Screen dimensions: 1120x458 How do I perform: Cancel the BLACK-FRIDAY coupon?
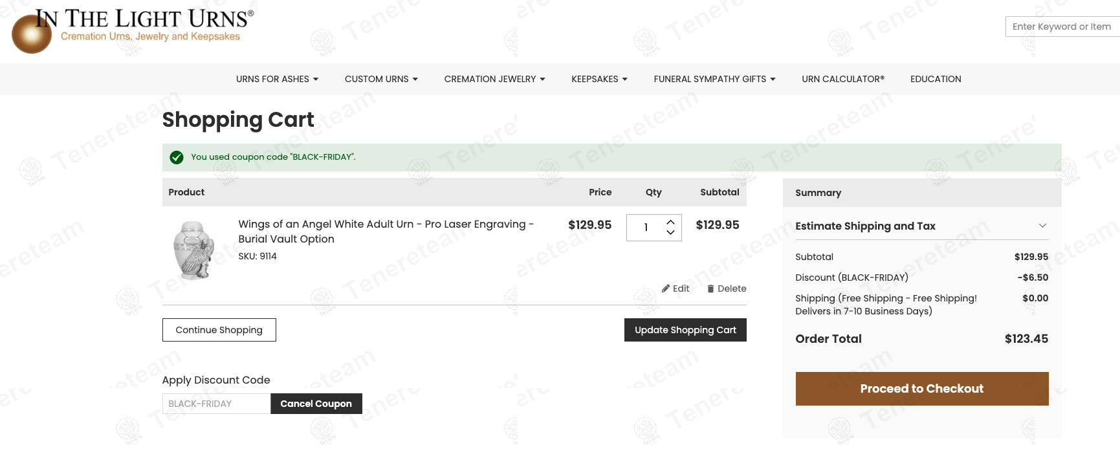[x=316, y=404]
